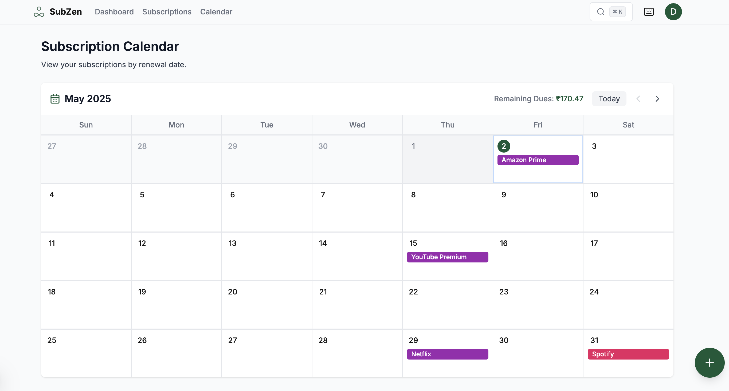The image size is (729, 391).
Task: Open Calendar nav item
Action: coord(216,12)
